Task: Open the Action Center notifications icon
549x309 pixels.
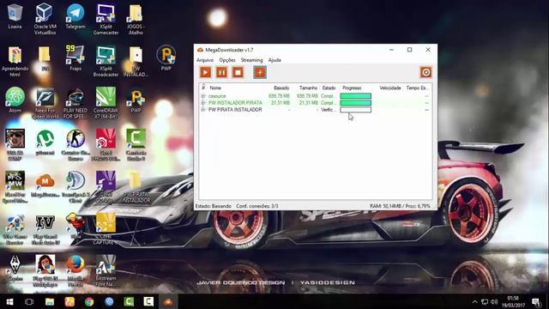Action: [536, 301]
